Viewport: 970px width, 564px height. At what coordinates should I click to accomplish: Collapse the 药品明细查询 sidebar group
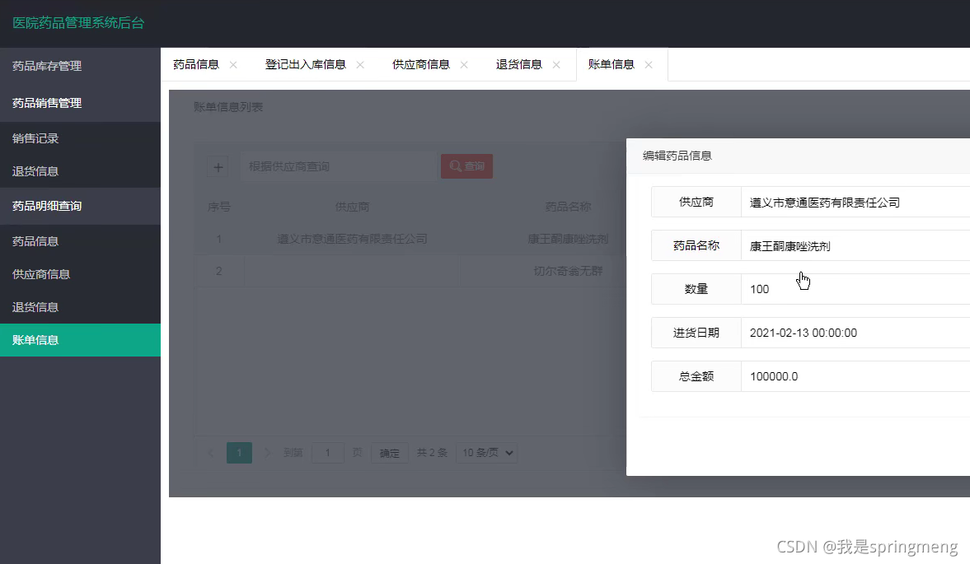pos(81,207)
